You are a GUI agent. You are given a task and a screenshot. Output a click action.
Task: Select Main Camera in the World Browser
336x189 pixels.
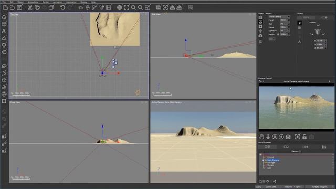click(273, 160)
